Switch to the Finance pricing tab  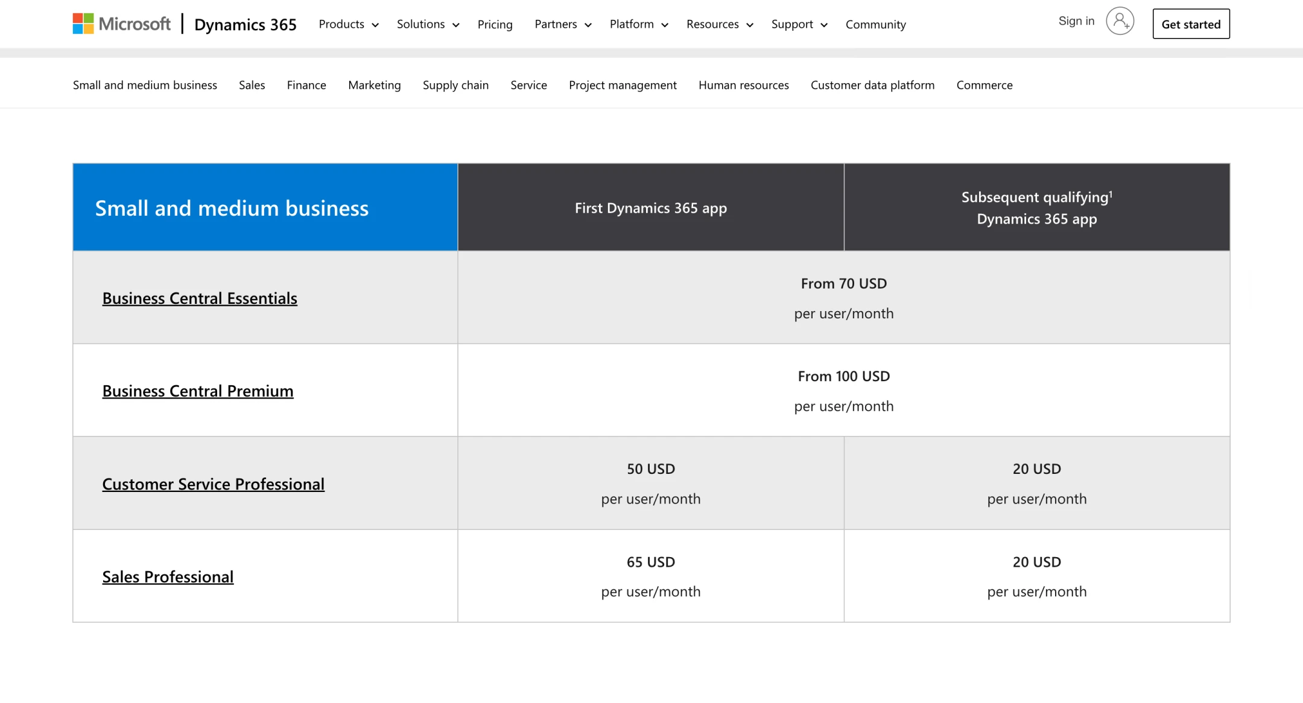coord(306,85)
